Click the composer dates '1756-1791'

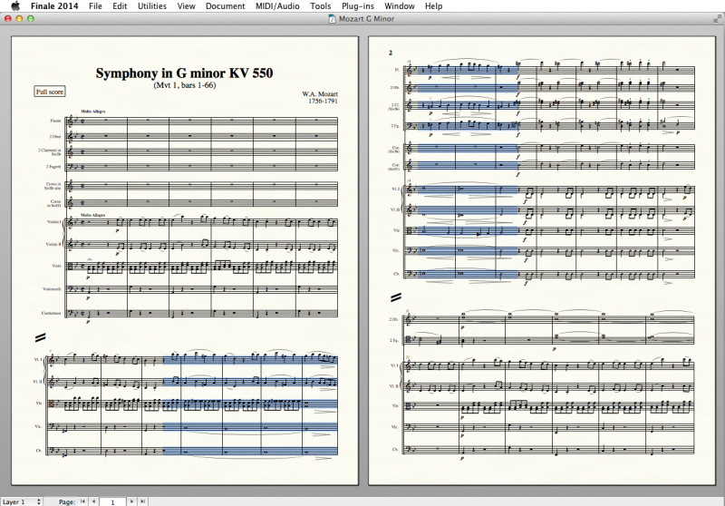click(323, 101)
